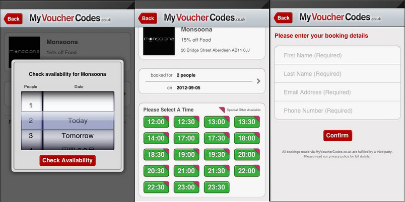
Task: Click the privacy policy notice text
Action: (337, 154)
